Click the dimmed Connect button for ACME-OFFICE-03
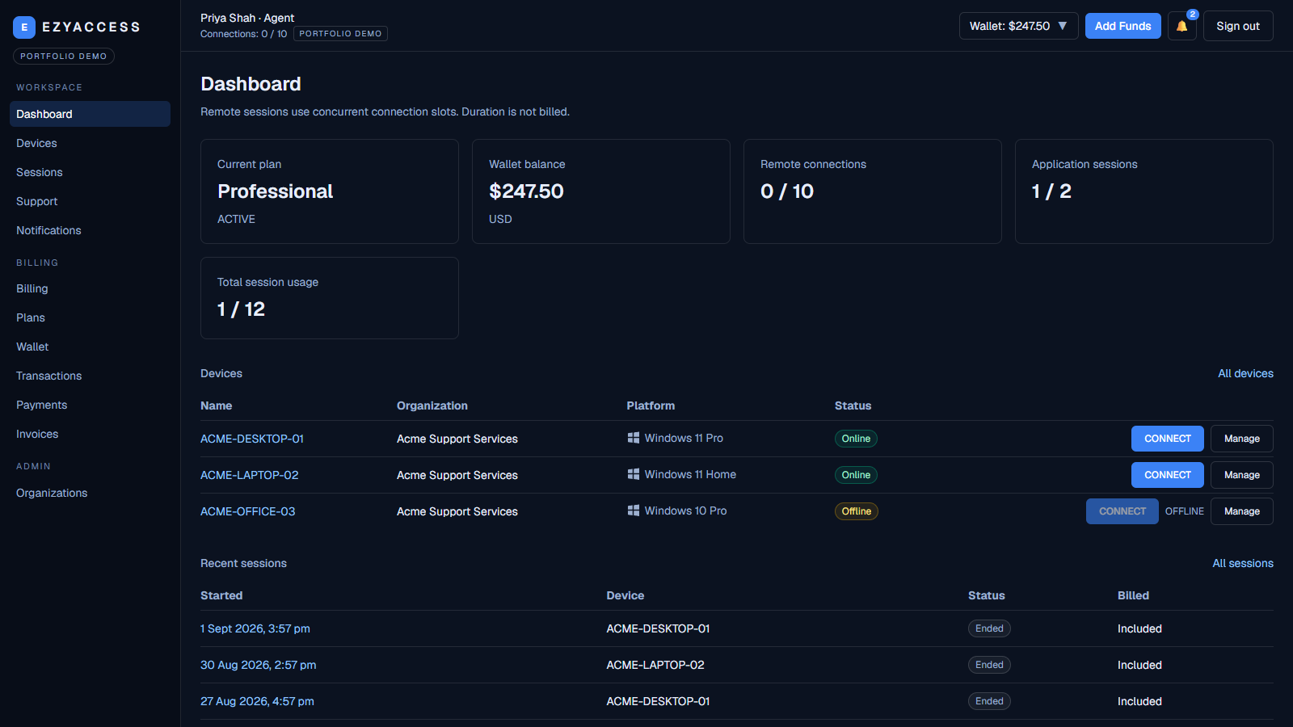Screen dimensions: 1293x727 point(1122,511)
